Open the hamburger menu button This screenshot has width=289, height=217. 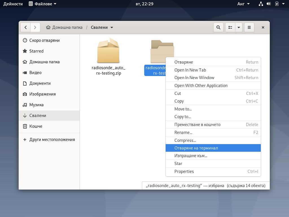[249, 27]
